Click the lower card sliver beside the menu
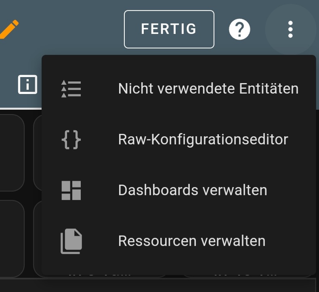Viewport: 319px width, 292px height. point(38,238)
